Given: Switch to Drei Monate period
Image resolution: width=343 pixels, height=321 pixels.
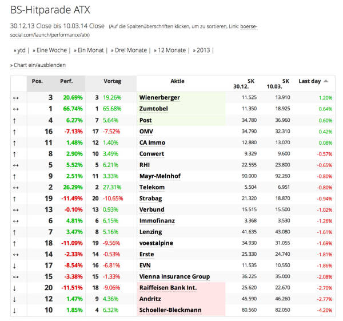Looking at the screenshot, I should pyautogui.click(x=129, y=50).
